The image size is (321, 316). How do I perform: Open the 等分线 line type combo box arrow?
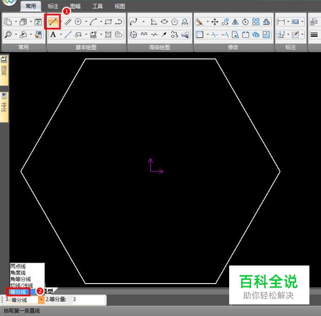tap(41, 300)
